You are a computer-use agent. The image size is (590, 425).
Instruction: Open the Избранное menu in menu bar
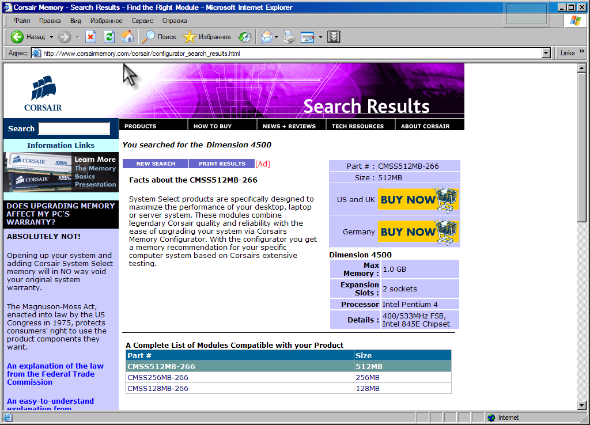point(106,21)
